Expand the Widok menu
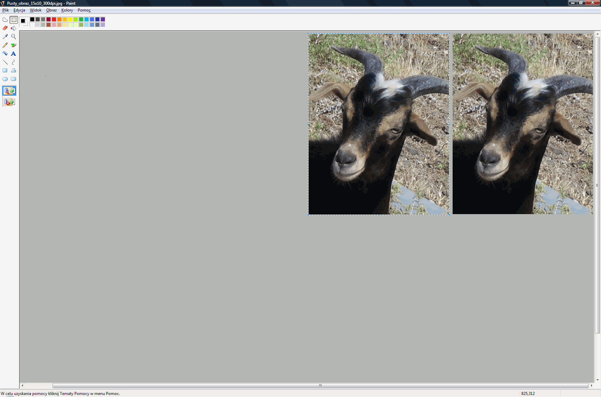601x397 pixels. point(36,10)
